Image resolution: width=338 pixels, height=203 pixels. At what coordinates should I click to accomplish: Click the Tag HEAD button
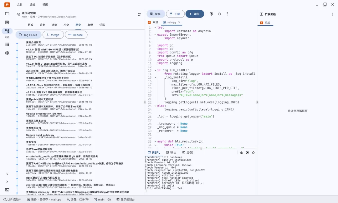(28, 35)
